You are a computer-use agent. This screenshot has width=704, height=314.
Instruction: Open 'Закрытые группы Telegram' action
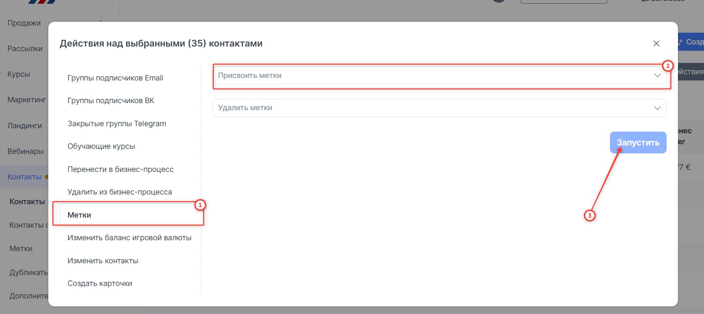(x=117, y=124)
